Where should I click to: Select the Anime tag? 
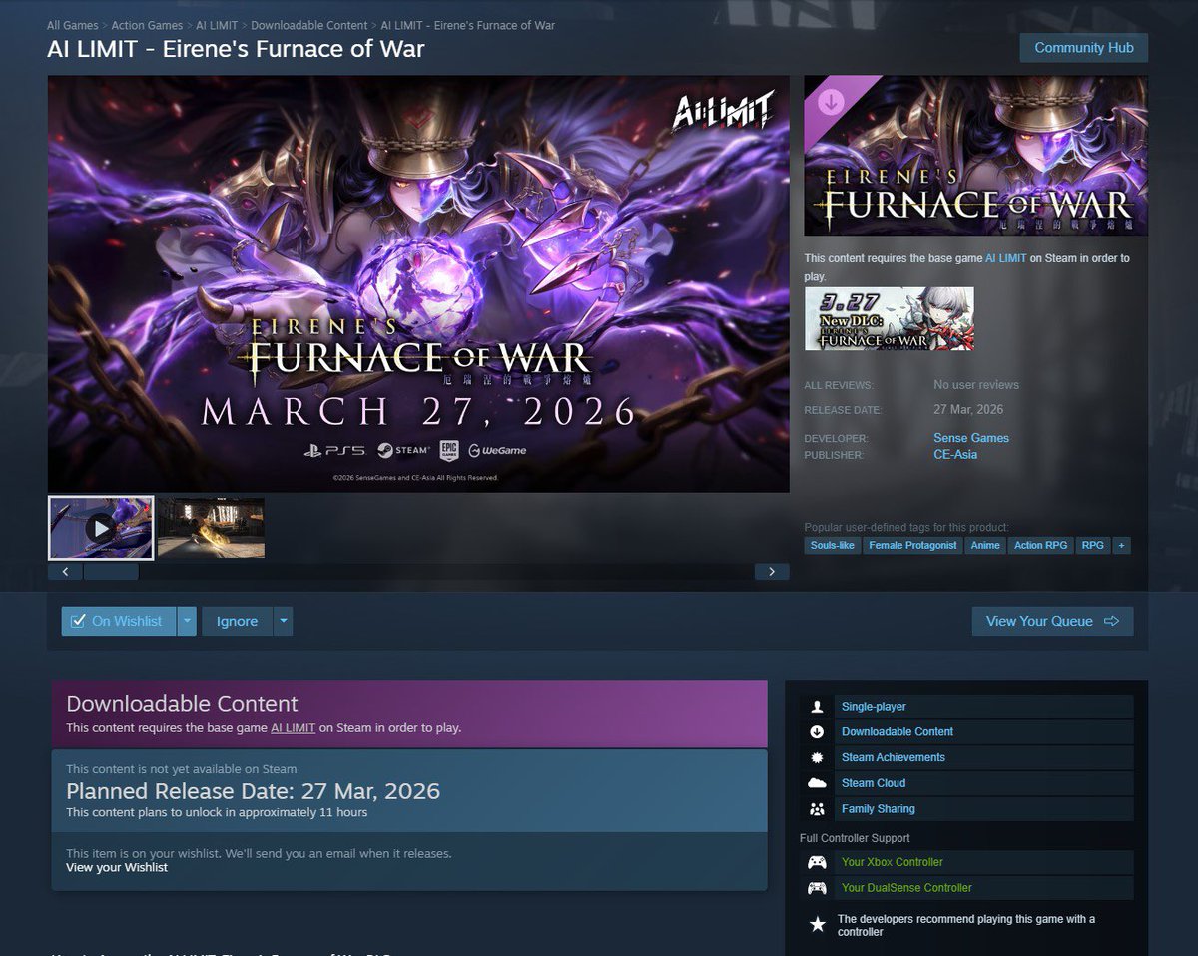(x=985, y=546)
